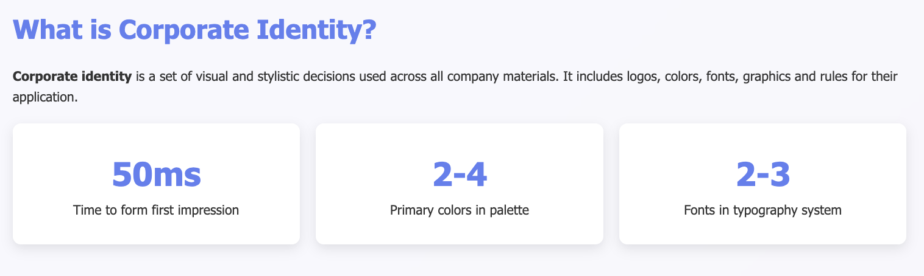The image size is (924, 276).
Task: Select the 2-3 statistic number
Action: coord(763,174)
